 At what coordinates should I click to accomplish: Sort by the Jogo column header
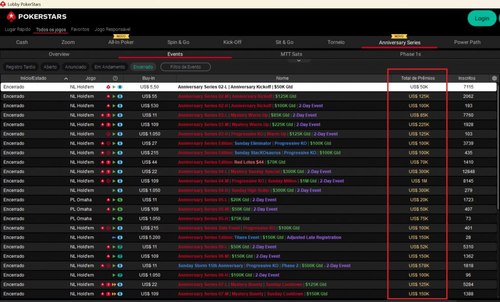coord(90,78)
